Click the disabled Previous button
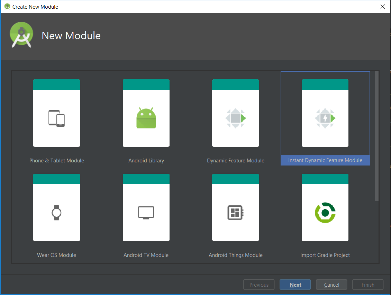The image size is (391, 295). coord(259,284)
